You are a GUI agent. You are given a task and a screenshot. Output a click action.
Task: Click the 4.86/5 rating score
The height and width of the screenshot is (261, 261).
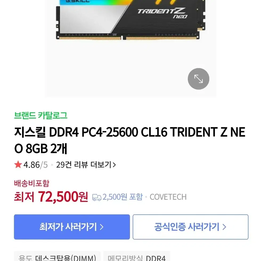coord(35,165)
